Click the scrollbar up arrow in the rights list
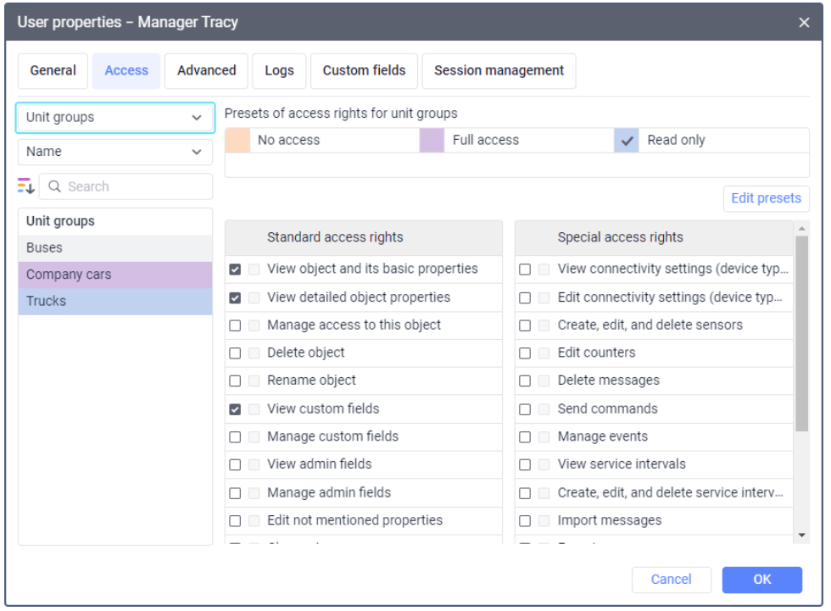This screenshot has width=831, height=611. tap(802, 229)
